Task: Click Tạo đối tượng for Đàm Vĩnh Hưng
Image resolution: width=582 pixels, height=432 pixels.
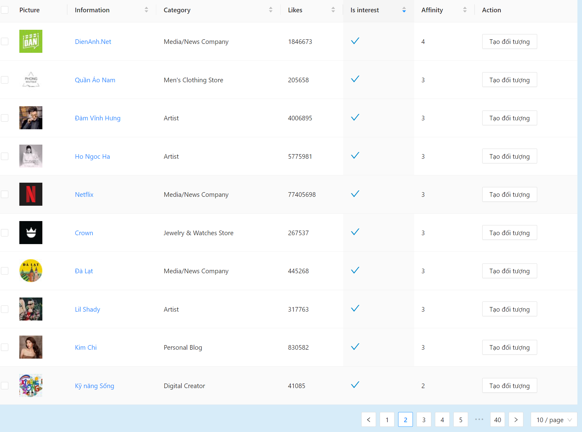Action: tap(510, 118)
